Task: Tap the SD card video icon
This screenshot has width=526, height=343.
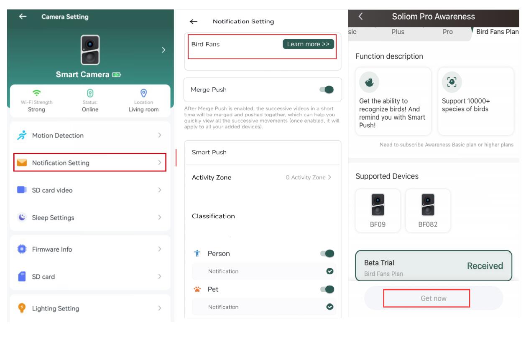Action: 22,190
